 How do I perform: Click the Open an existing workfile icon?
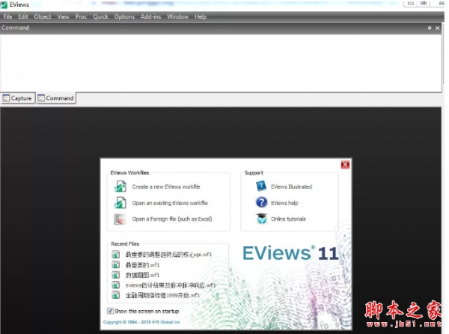point(119,203)
